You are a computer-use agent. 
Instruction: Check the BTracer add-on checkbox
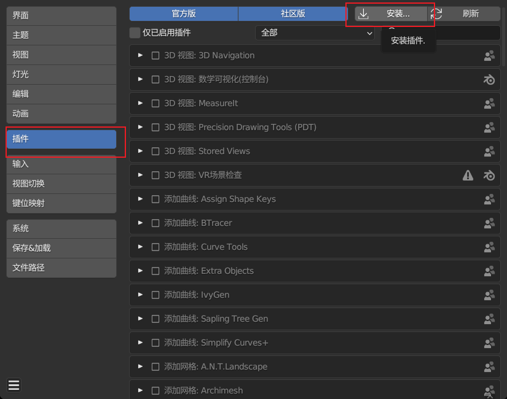coord(155,223)
